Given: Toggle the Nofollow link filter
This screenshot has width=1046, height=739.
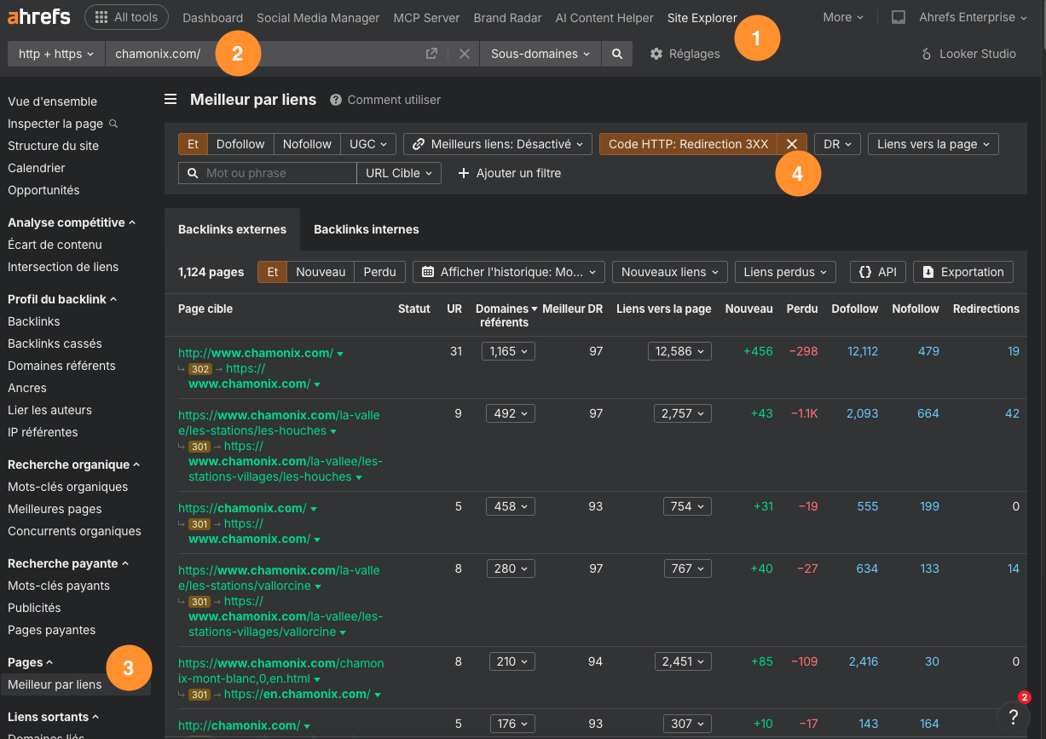Looking at the screenshot, I should (x=307, y=144).
